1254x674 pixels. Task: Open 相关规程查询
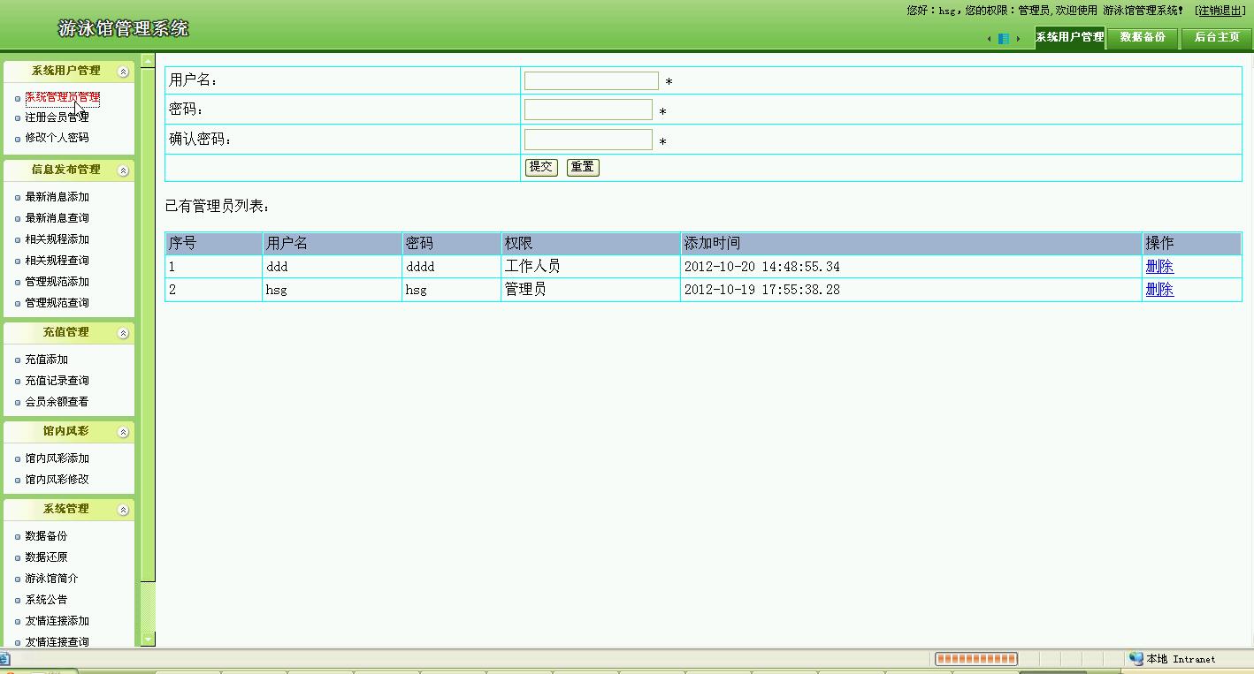click(x=57, y=261)
